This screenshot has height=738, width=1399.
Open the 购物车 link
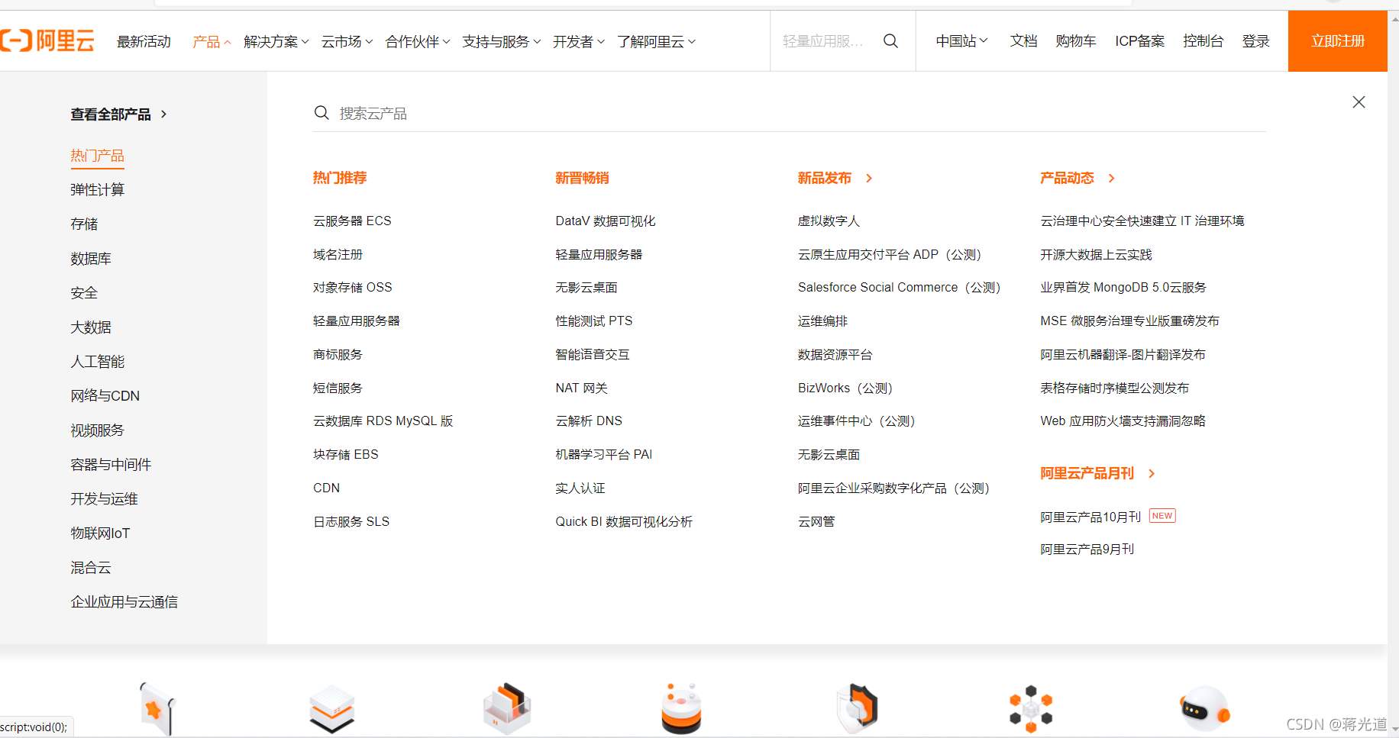(1076, 41)
